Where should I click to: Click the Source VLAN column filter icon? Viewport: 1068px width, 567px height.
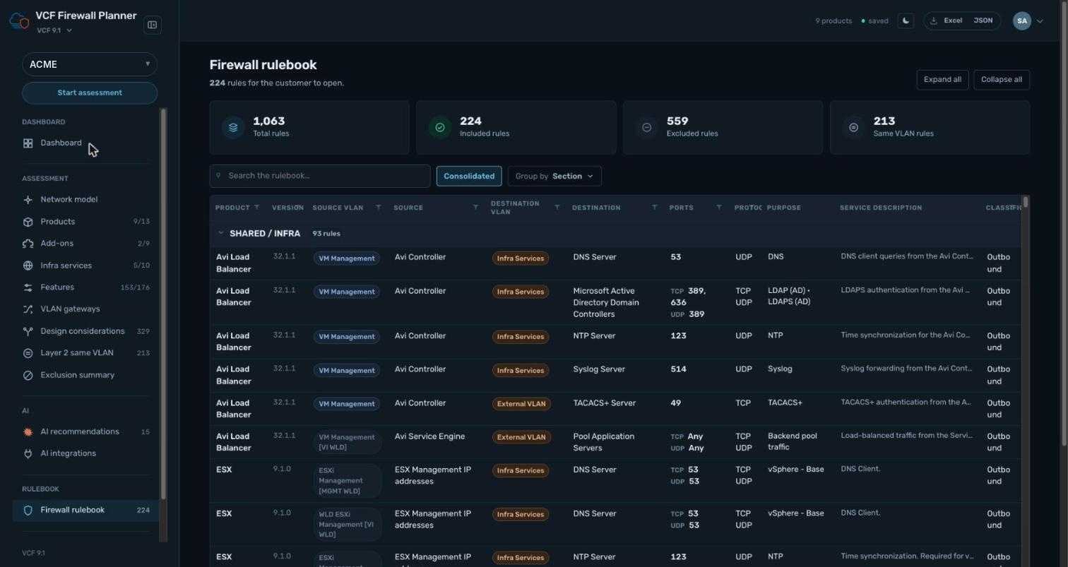[379, 208]
